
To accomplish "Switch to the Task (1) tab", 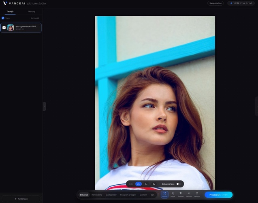I will pyautogui.click(x=10, y=11).
